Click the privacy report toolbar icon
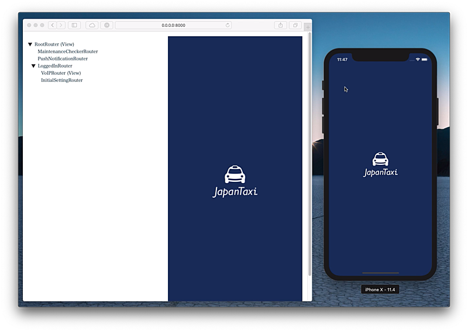This screenshot has width=468, height=331. pos(106,25)
